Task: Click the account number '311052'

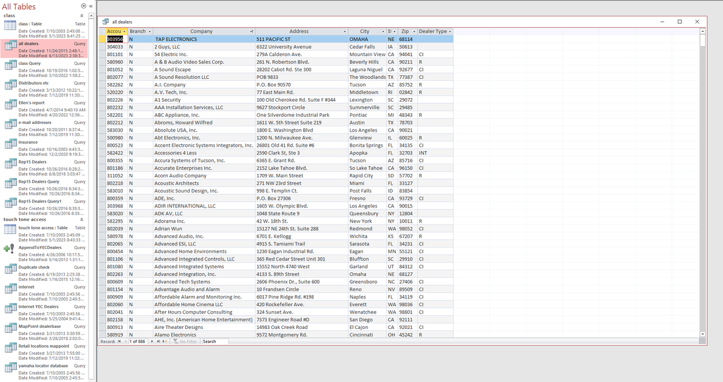Action: 116,176
